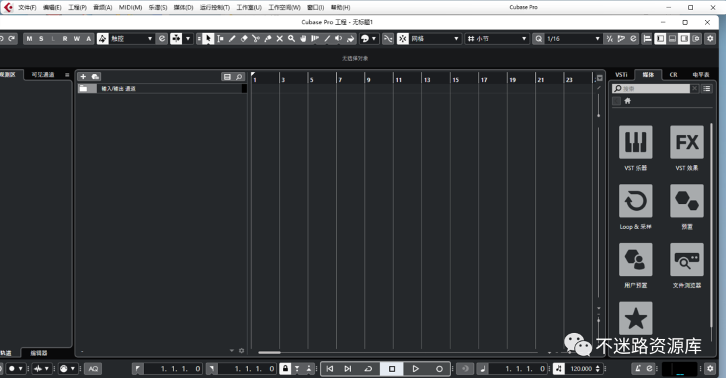Open the VST Instruments tile
Image resolution: width=726 pixels, height=378 pixels.
635,142
